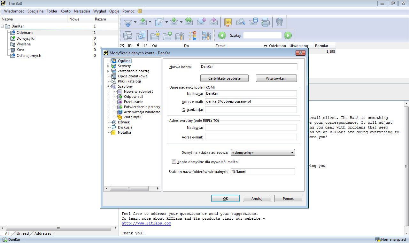Open Certyfikaty osobiste
The image size is (409, 243).
[x=224, y=78]
